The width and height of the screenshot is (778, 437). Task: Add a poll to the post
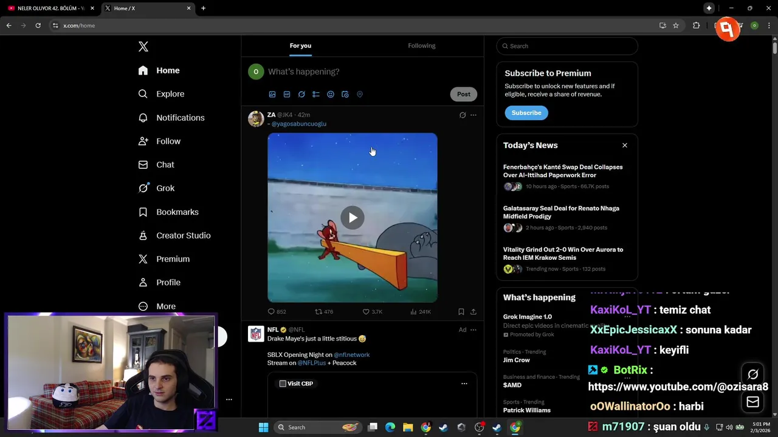tap(316, 95)
